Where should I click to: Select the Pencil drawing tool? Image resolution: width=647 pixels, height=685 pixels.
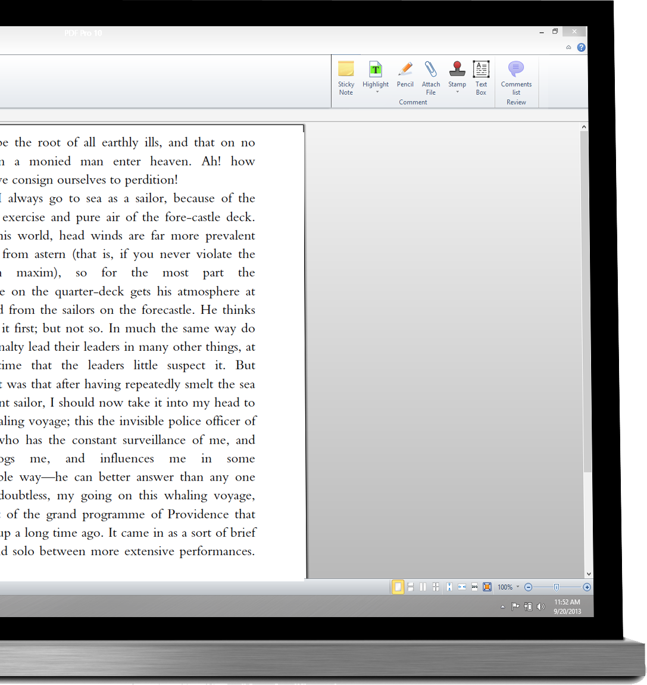coord(405,75)
